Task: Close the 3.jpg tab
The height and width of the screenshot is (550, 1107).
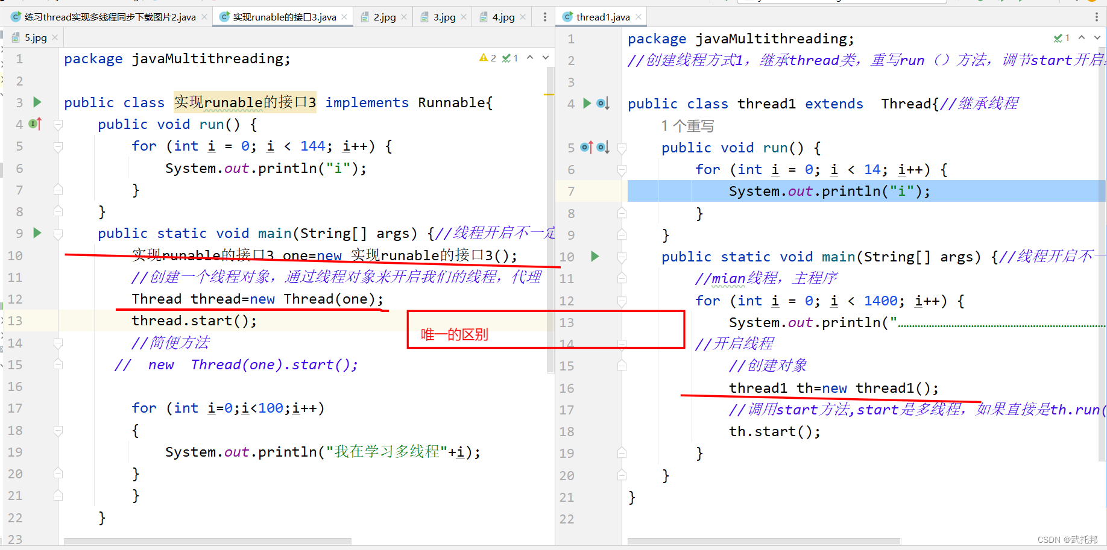Action: [464, 17]
